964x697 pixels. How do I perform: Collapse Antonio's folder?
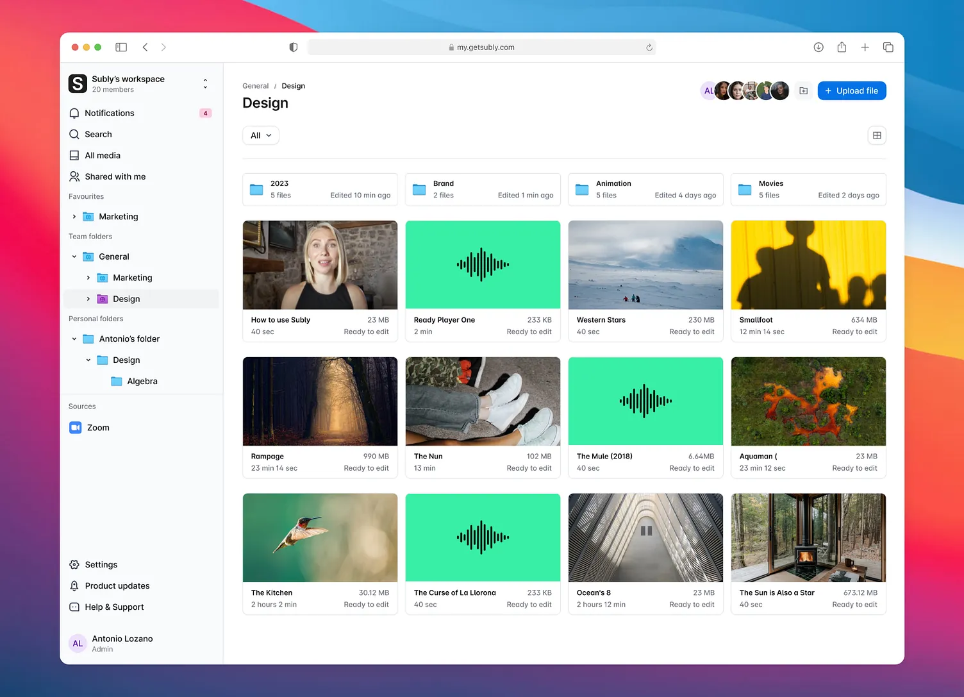click(74, 339)
